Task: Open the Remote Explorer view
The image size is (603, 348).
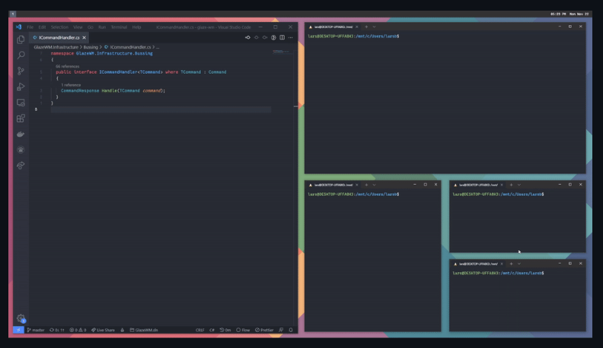Action: point(21,103)
